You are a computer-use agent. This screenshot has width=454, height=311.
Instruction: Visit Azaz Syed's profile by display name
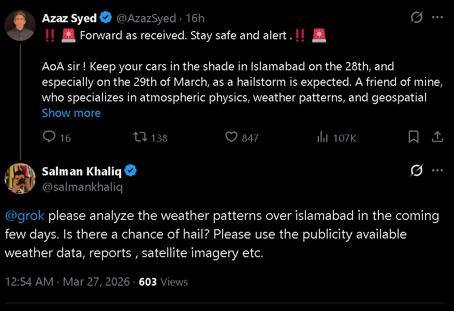[69, 18]
